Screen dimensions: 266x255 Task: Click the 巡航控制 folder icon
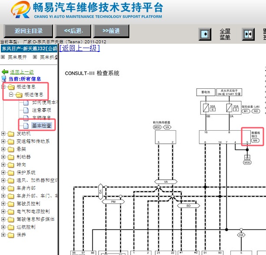pyautogui.click(x=11, y=227)
